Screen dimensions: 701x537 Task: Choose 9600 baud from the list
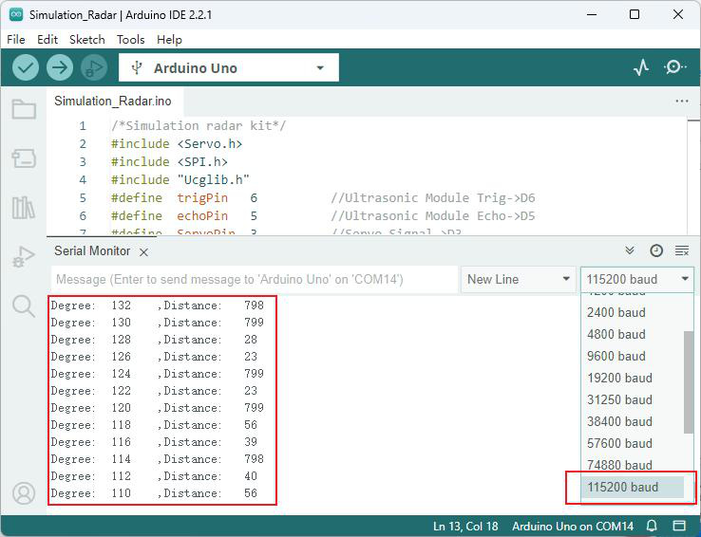pyautogui.click(x=633, y=356)
